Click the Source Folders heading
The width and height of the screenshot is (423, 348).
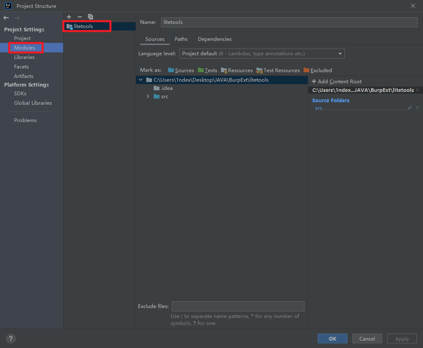point(331,100)
